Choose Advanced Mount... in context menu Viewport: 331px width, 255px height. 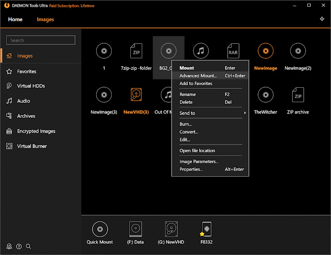210,76
